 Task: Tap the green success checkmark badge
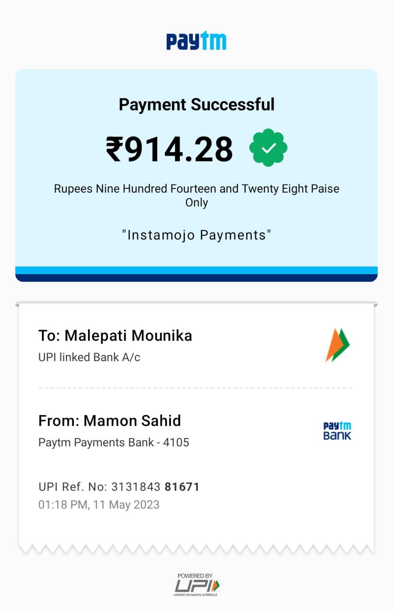tap(268, 148)
